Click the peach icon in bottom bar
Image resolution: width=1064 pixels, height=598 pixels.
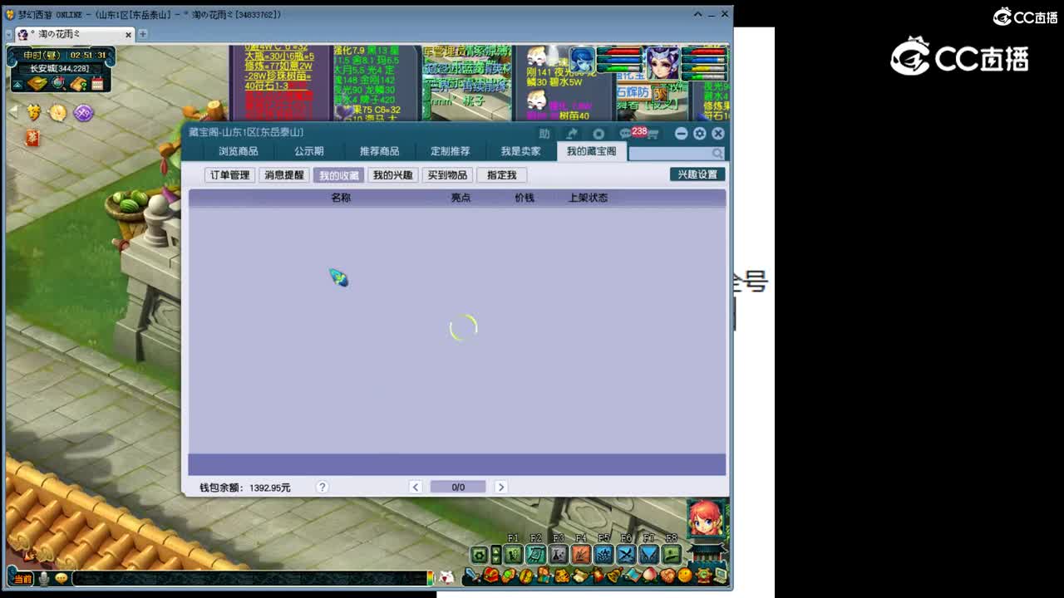[x=649, y=575]
